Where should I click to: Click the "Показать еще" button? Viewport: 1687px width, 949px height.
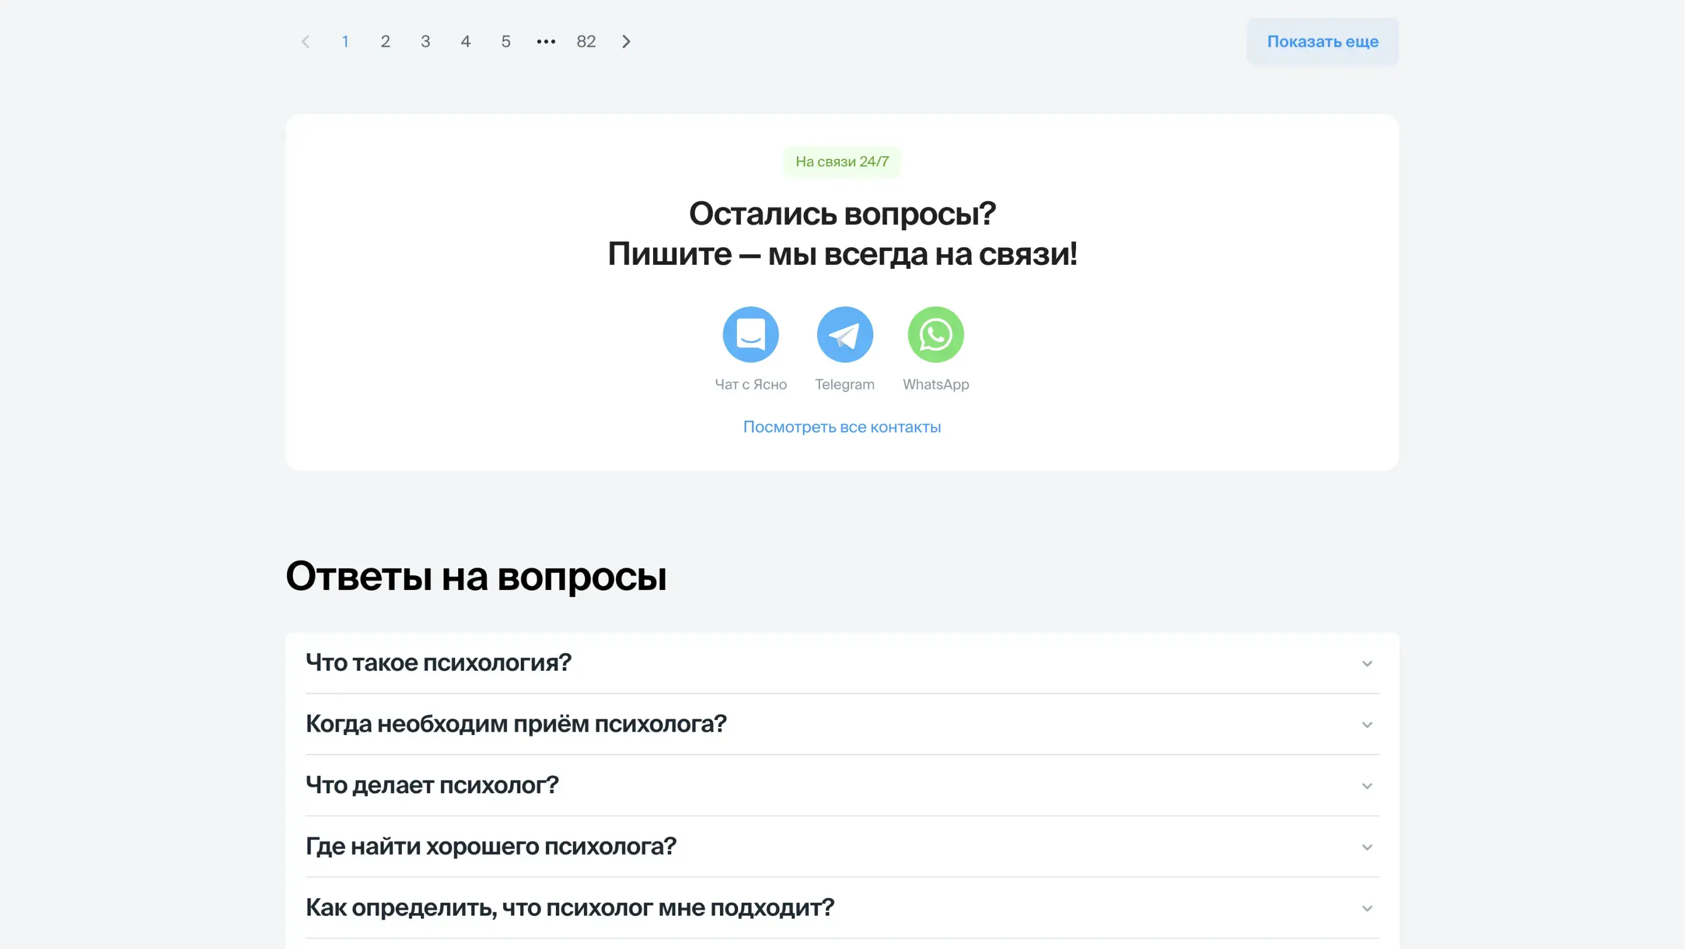click(1322, 42)
